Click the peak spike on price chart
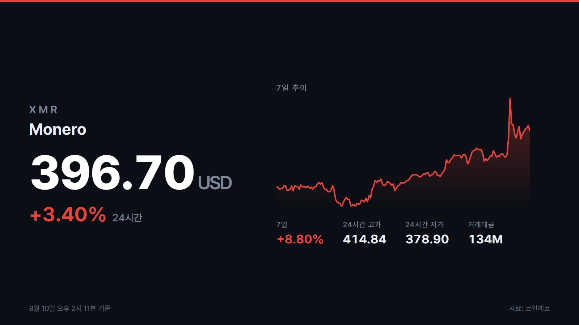The width and height of the screenshot is (579, 325). click(510, 99)
